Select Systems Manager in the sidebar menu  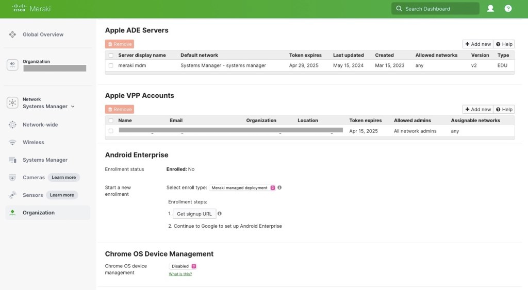[x=45, y=160]
